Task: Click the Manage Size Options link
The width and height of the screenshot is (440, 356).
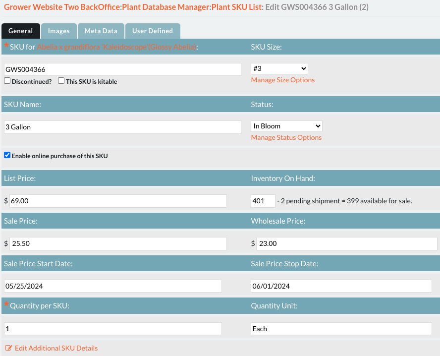Action: coord(282,80)
